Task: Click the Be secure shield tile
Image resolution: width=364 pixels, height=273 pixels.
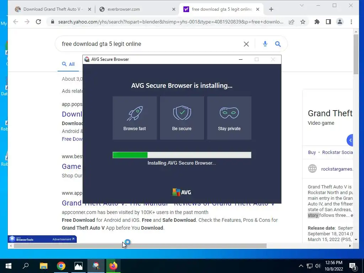Action: [x=182, y=118]
